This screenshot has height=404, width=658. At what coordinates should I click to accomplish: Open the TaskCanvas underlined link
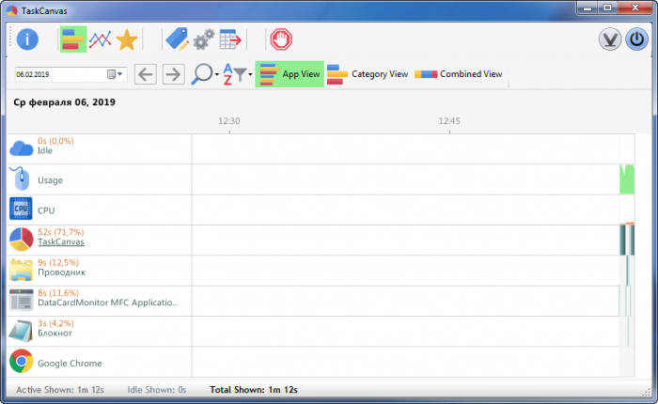coord(61,242)
